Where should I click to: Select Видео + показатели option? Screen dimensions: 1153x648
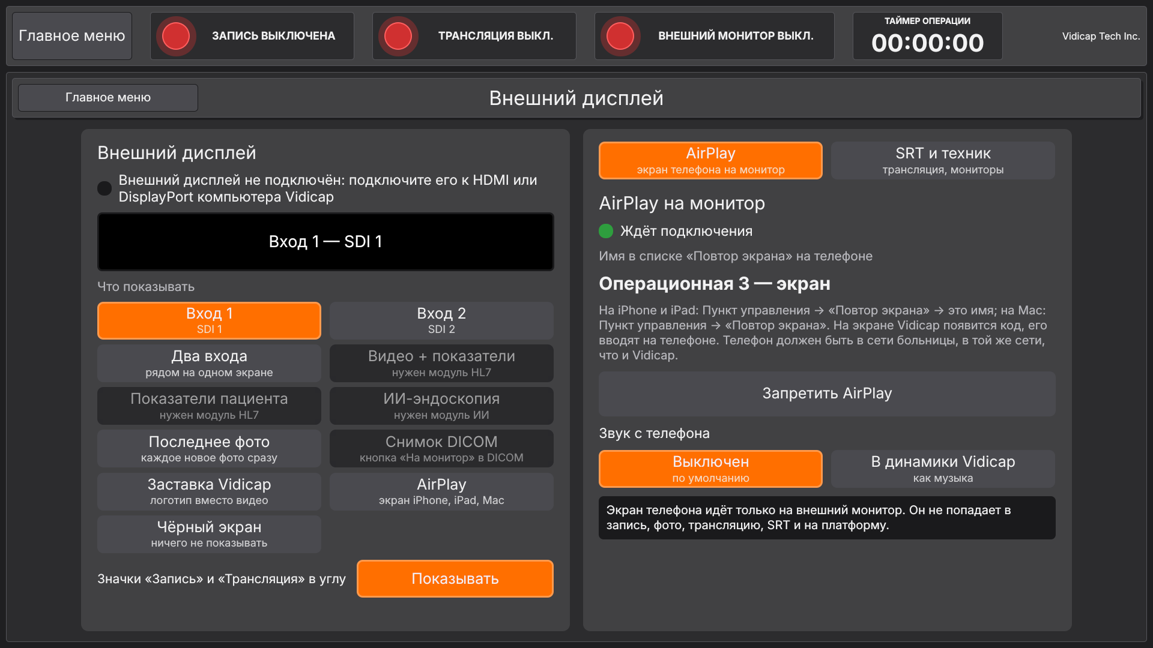click(441, 363)
